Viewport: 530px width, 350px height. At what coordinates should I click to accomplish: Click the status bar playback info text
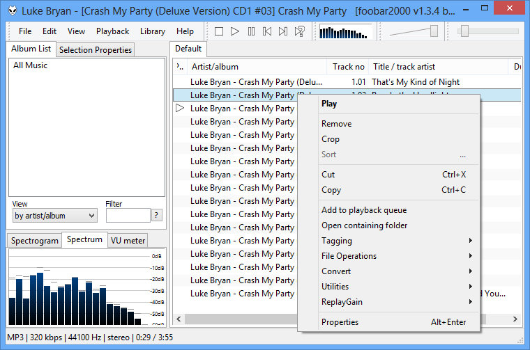click(x=90, y=337)
